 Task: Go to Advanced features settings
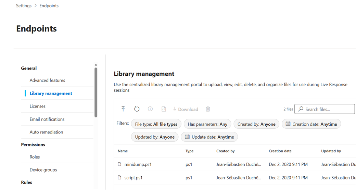(x=47, y=80)
